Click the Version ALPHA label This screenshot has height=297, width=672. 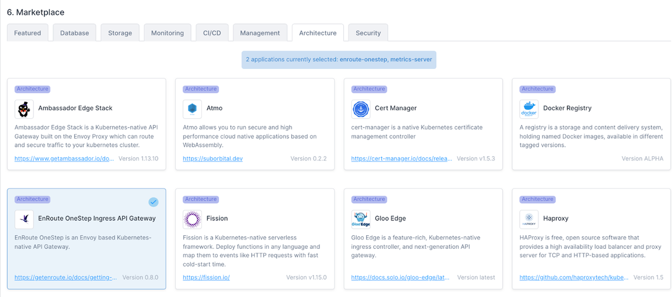(x=642, y=159)
